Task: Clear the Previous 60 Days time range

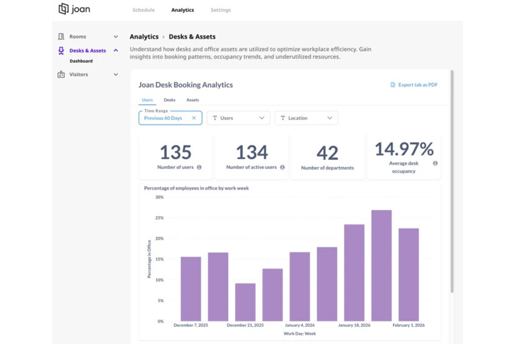Action: 194,118
